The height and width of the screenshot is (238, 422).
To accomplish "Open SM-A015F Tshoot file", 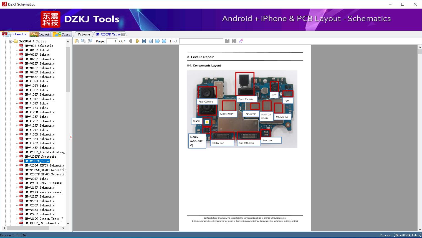I will tap(37, 50).
